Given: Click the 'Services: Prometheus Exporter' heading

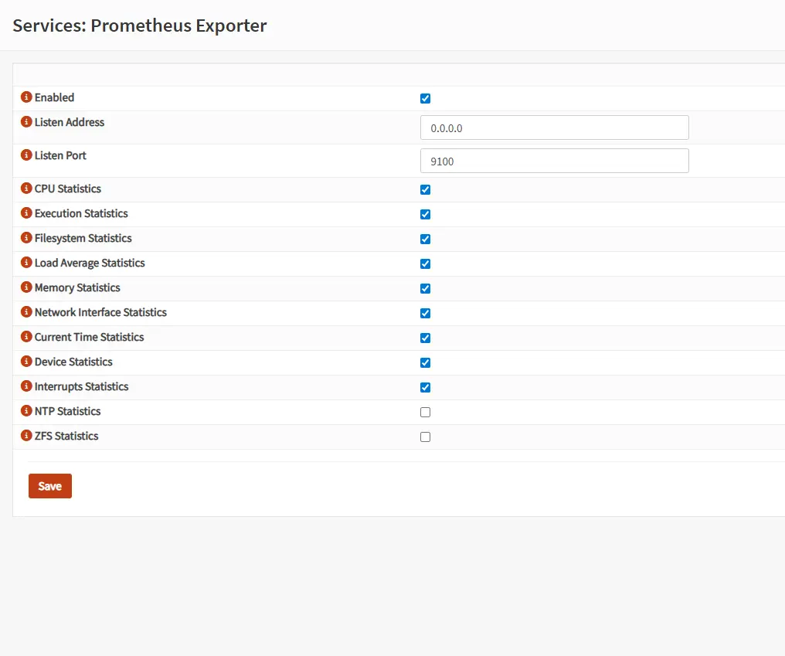Looking at the screenshot, I should [140, 25].
